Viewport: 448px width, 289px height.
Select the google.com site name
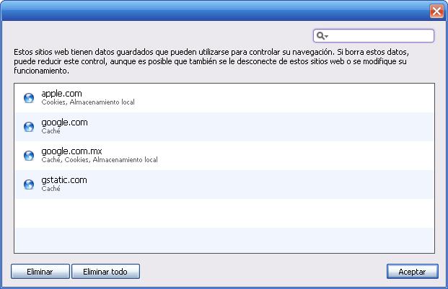65,123
